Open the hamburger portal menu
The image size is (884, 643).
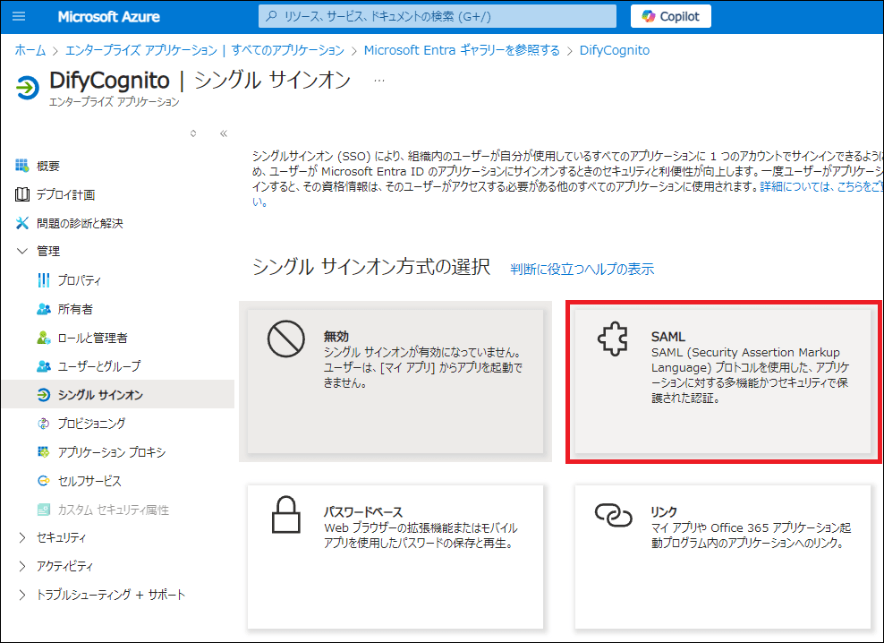pyautogui.click(x=20, y=17)
